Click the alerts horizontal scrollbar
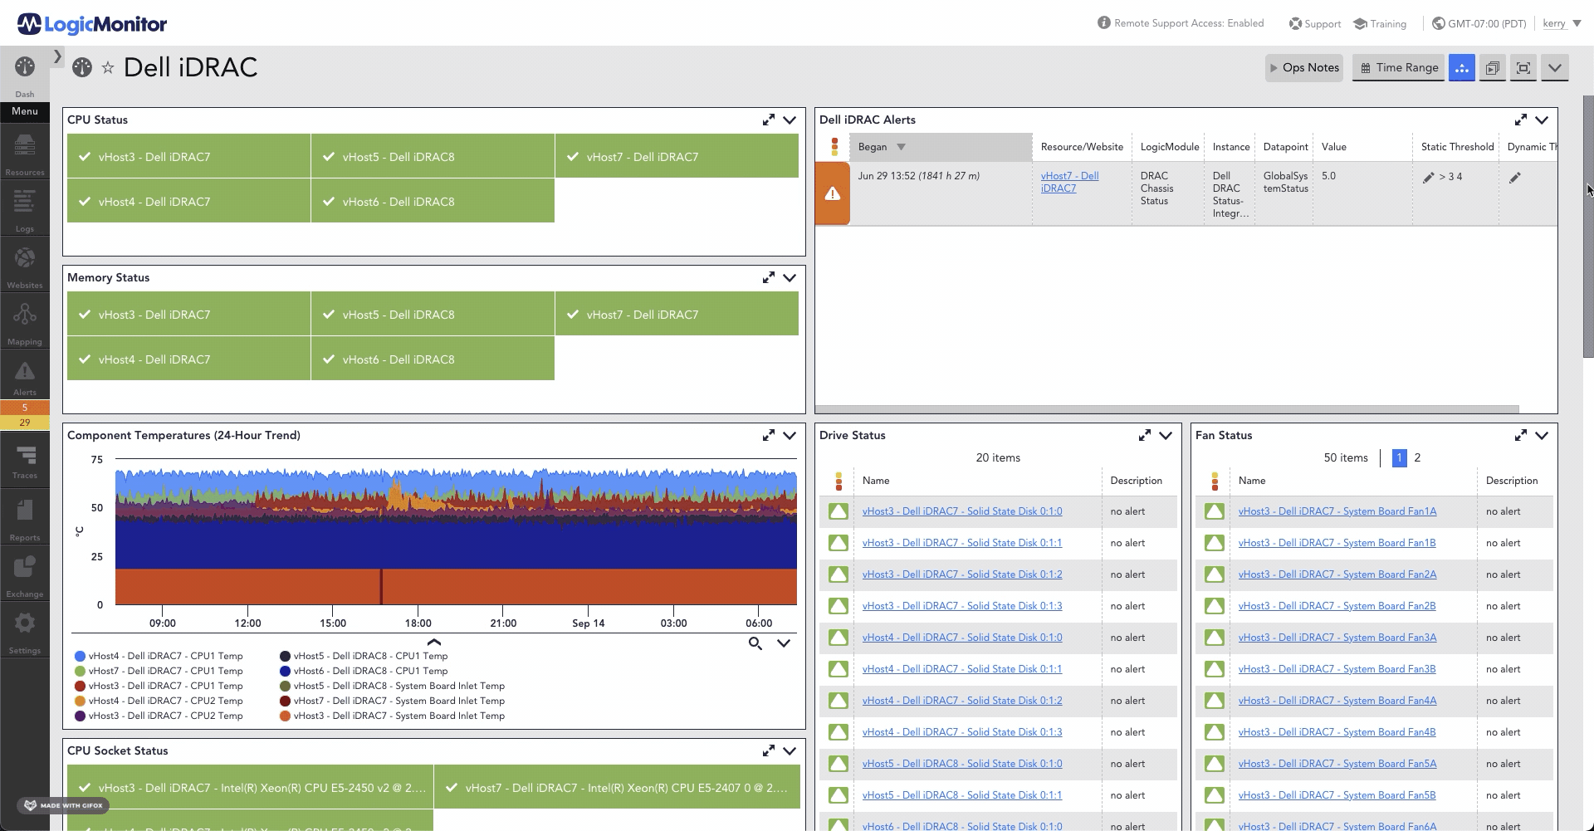The image size is (1594, 831). tap(1166, 409)
